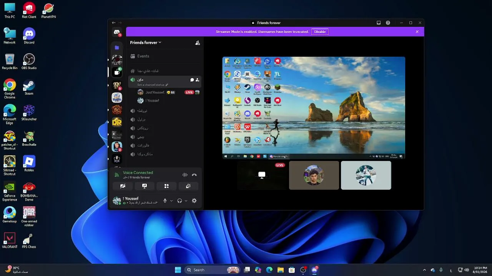The width and height of the screenshot is (492, 276).
Task: Open Discord from the Windows taskbar
Action: [314, 270]
